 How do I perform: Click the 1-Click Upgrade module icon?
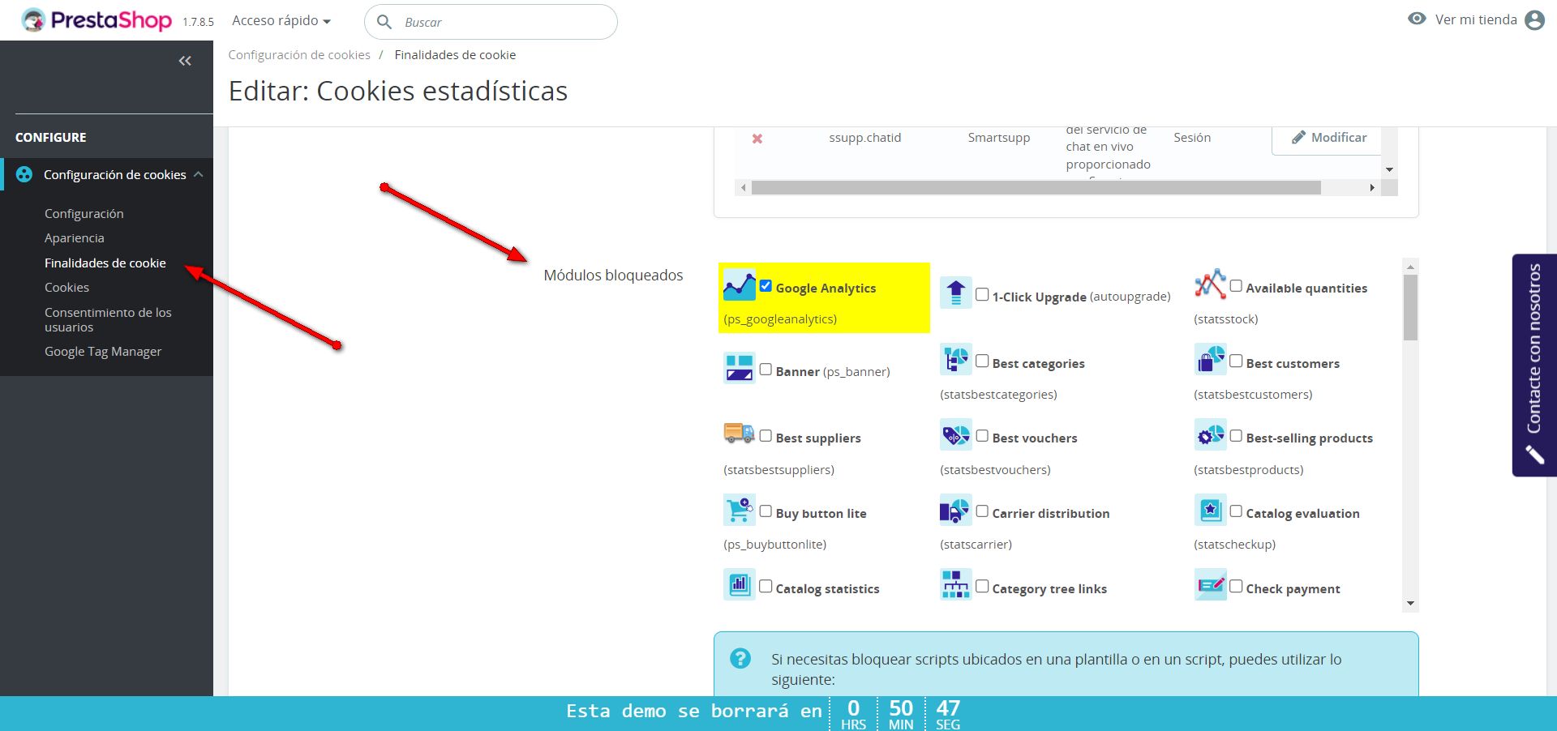(956, 293)
